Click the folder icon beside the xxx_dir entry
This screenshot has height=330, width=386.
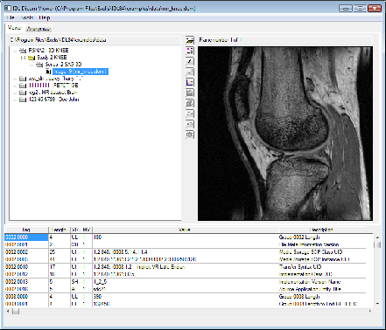point(23,79)
